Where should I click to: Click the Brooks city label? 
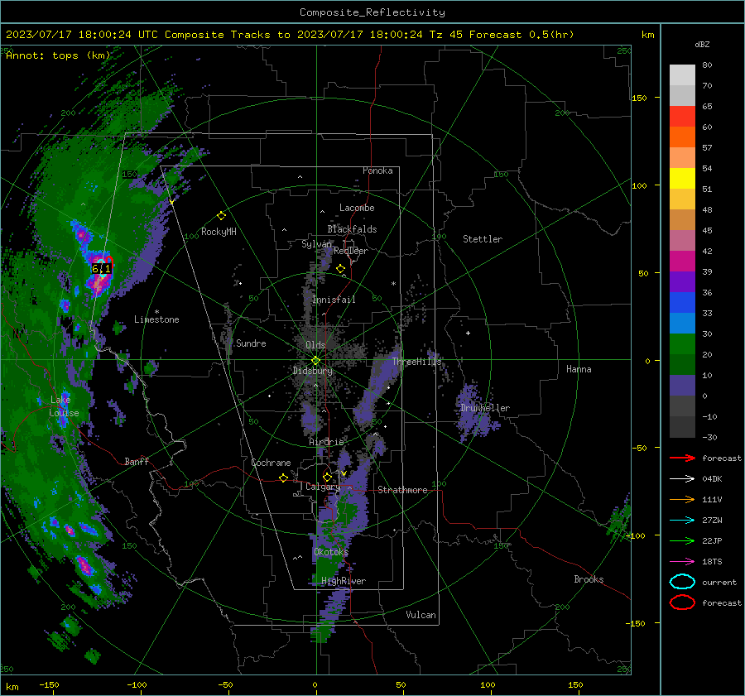tap(589, 579)
